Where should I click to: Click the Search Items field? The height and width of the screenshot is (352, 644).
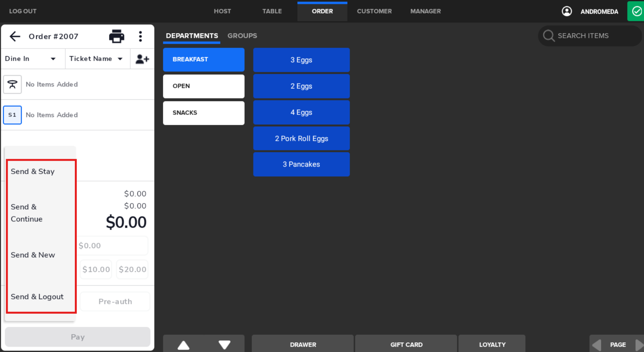(590, 36)
